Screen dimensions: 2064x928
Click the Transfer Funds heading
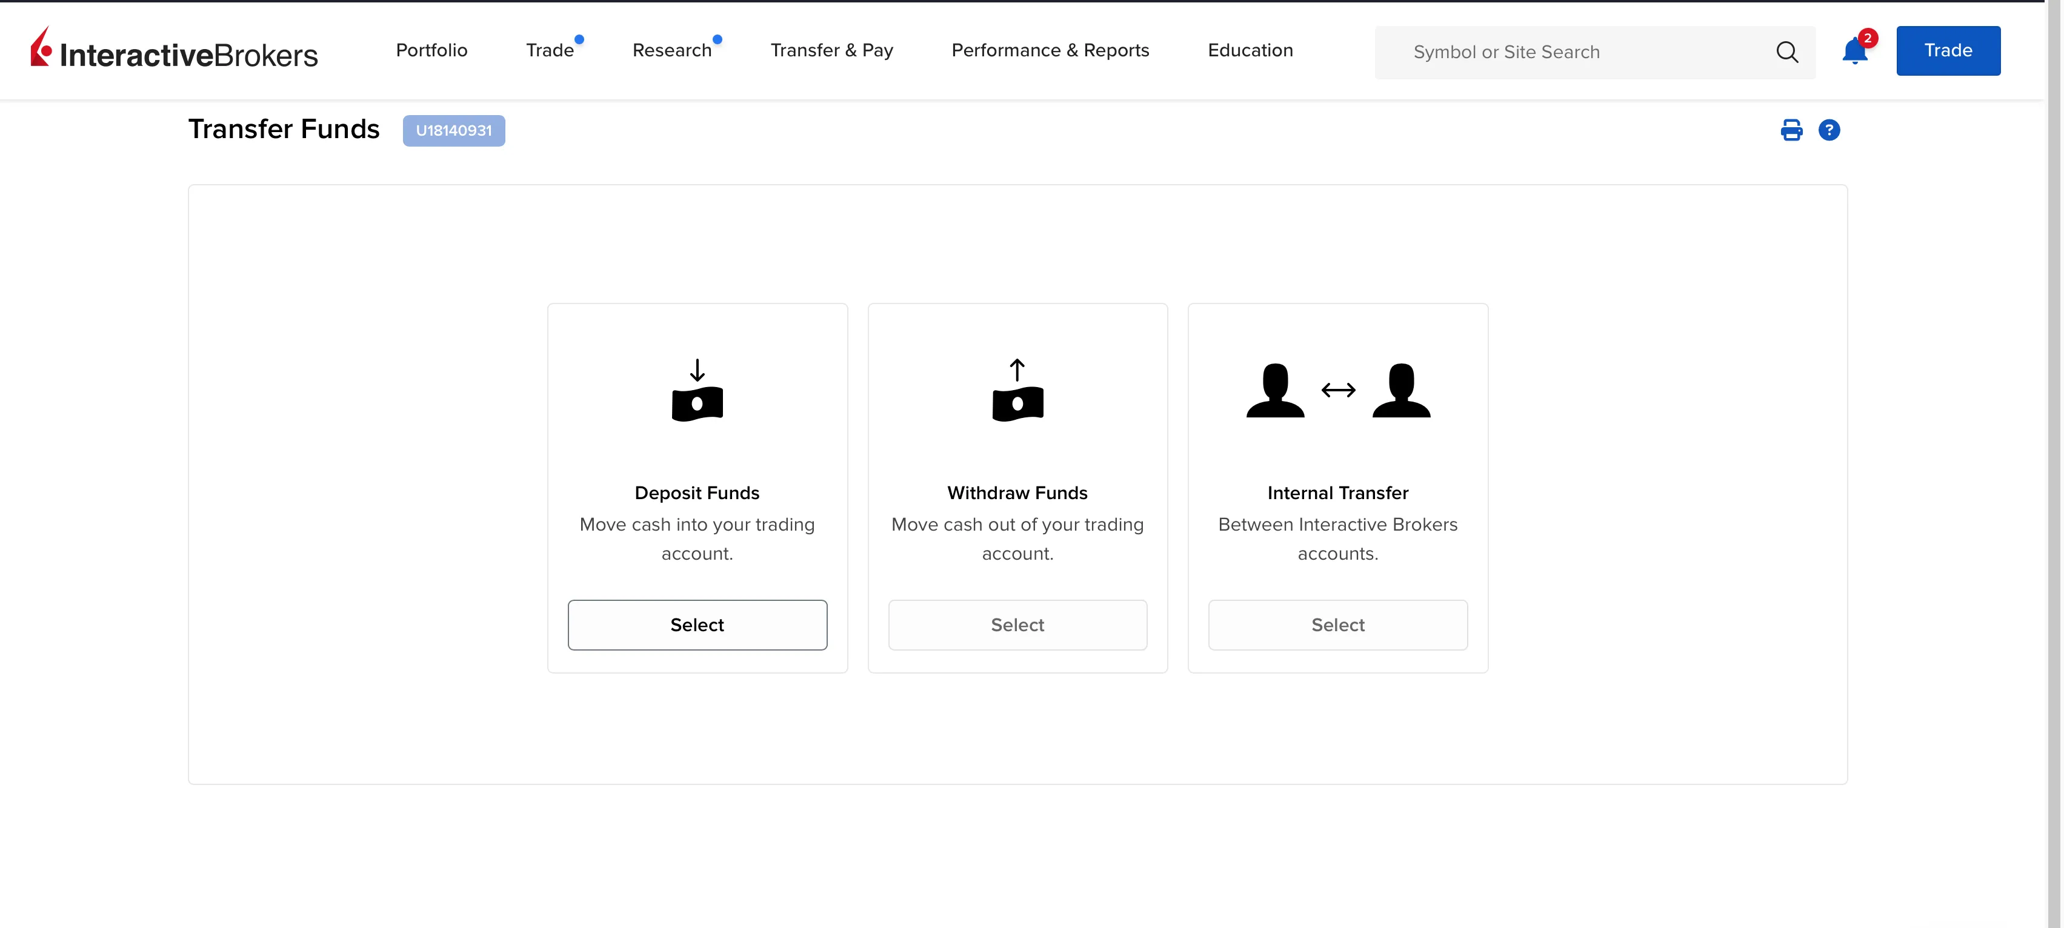tap(284, 129)
